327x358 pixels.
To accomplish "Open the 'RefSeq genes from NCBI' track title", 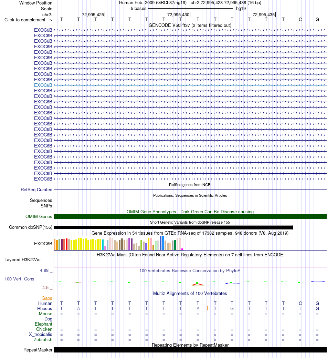I will click(190, 185).
